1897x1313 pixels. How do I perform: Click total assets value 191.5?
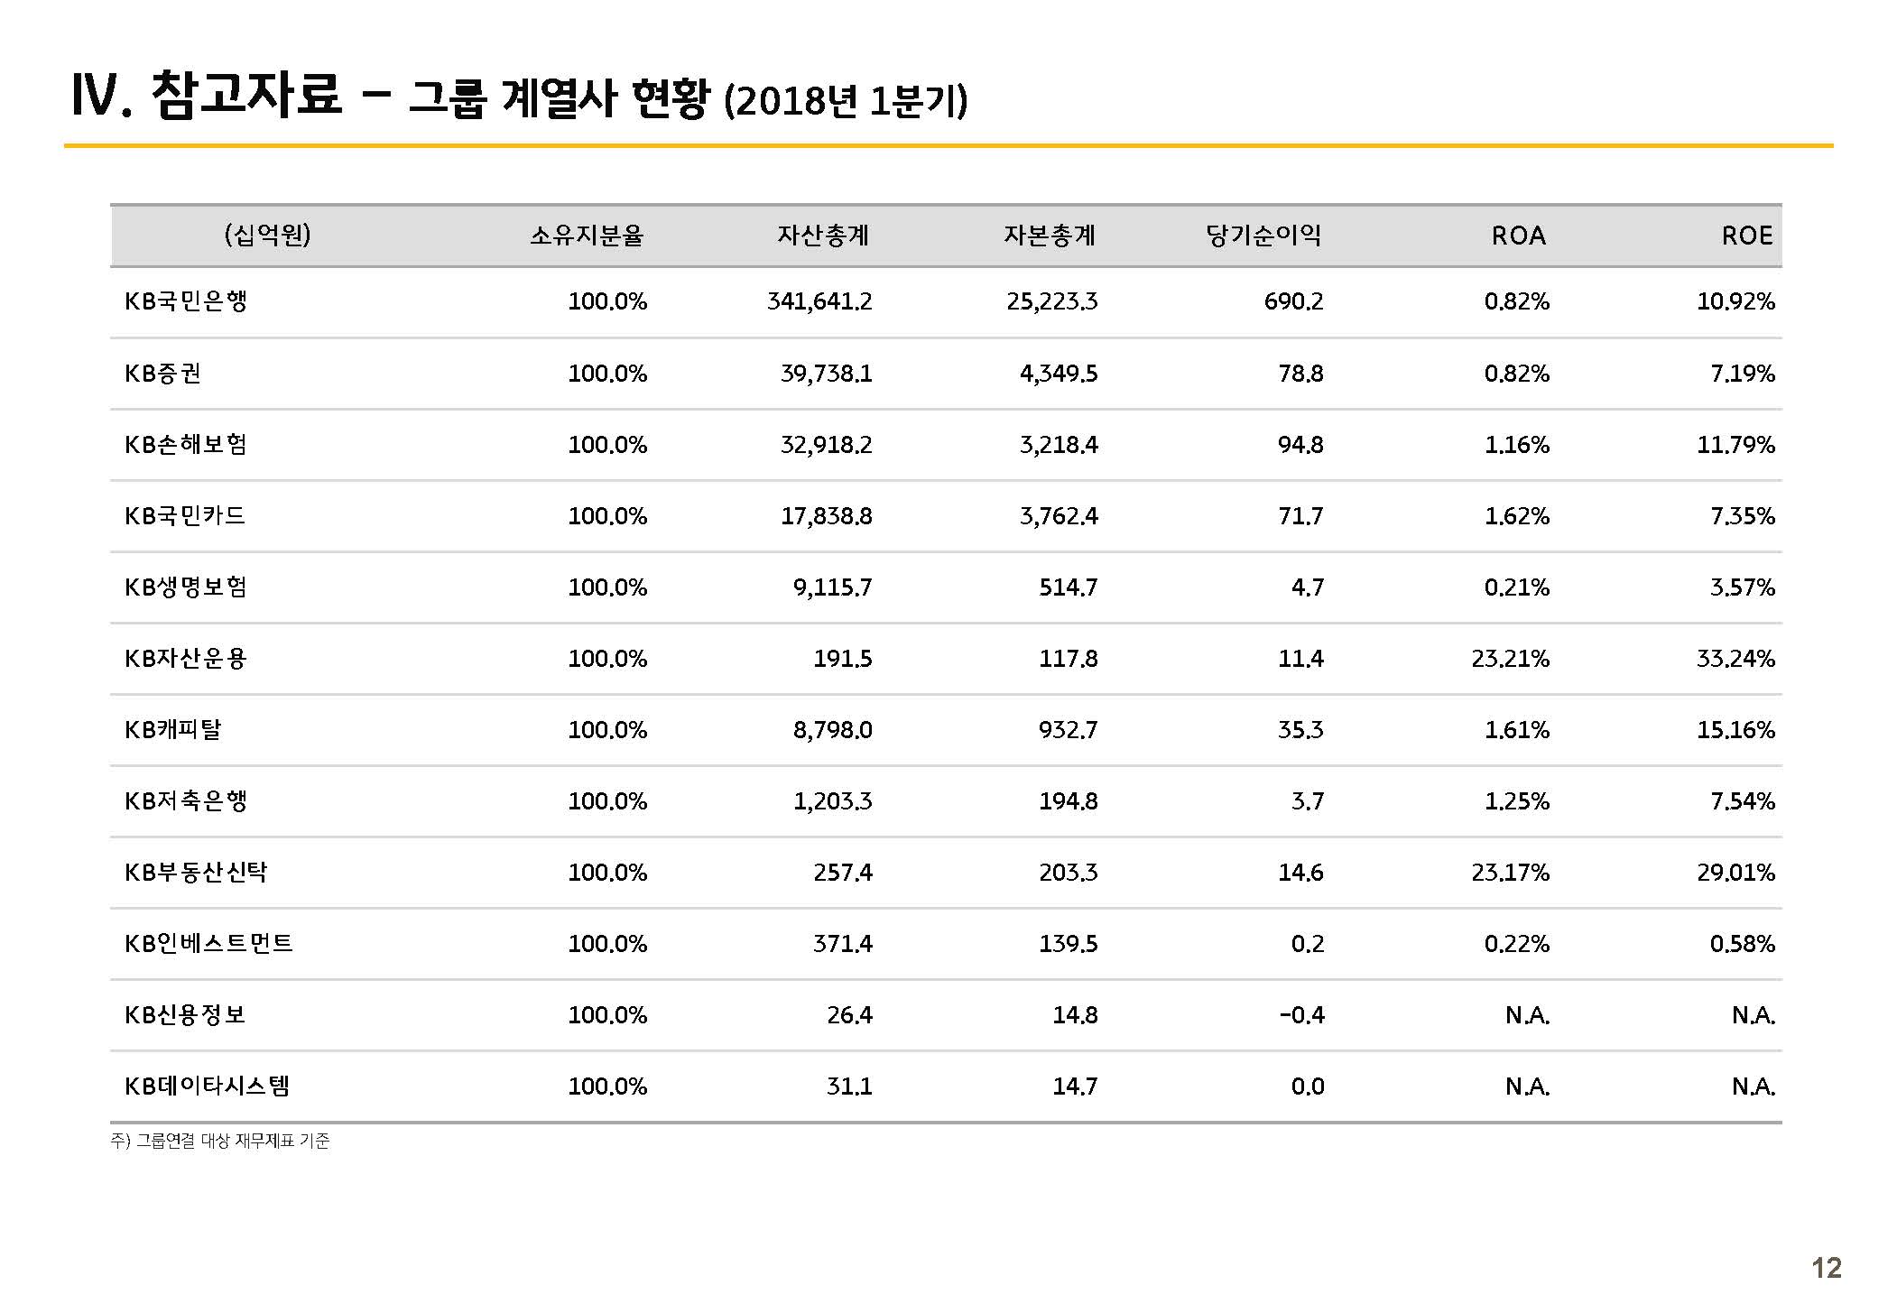(843, 659)
